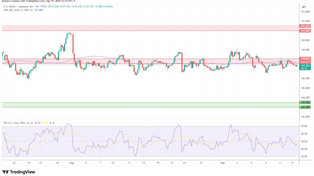Image resolution: width=314 pixels, height=176 pixels.
Task: Click the RSI 70.00 axis label
Action: (304, 126)
